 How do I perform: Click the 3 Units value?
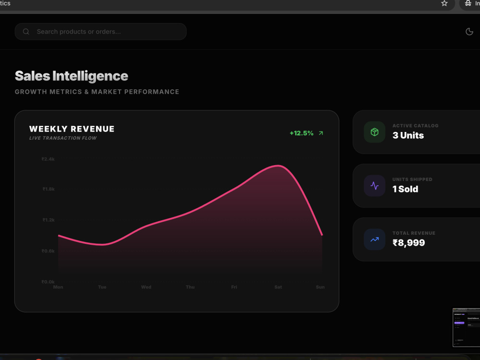coord(408,135)
